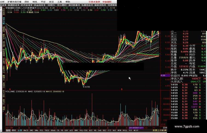Select the BRAR indicator
The width and height of the screenshot is (207, 133).
[53, 130]
